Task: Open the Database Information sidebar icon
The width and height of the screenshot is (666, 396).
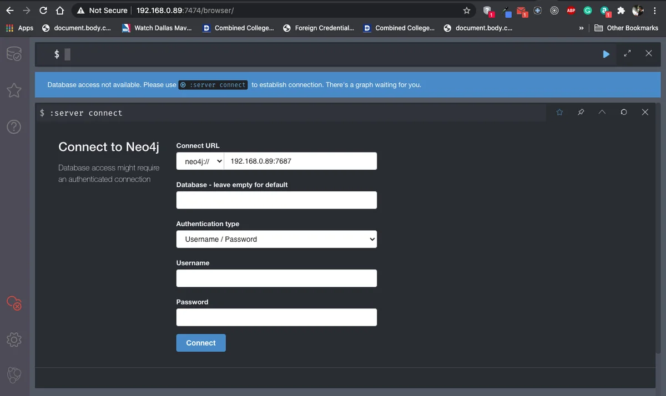Action: (14, 54)
